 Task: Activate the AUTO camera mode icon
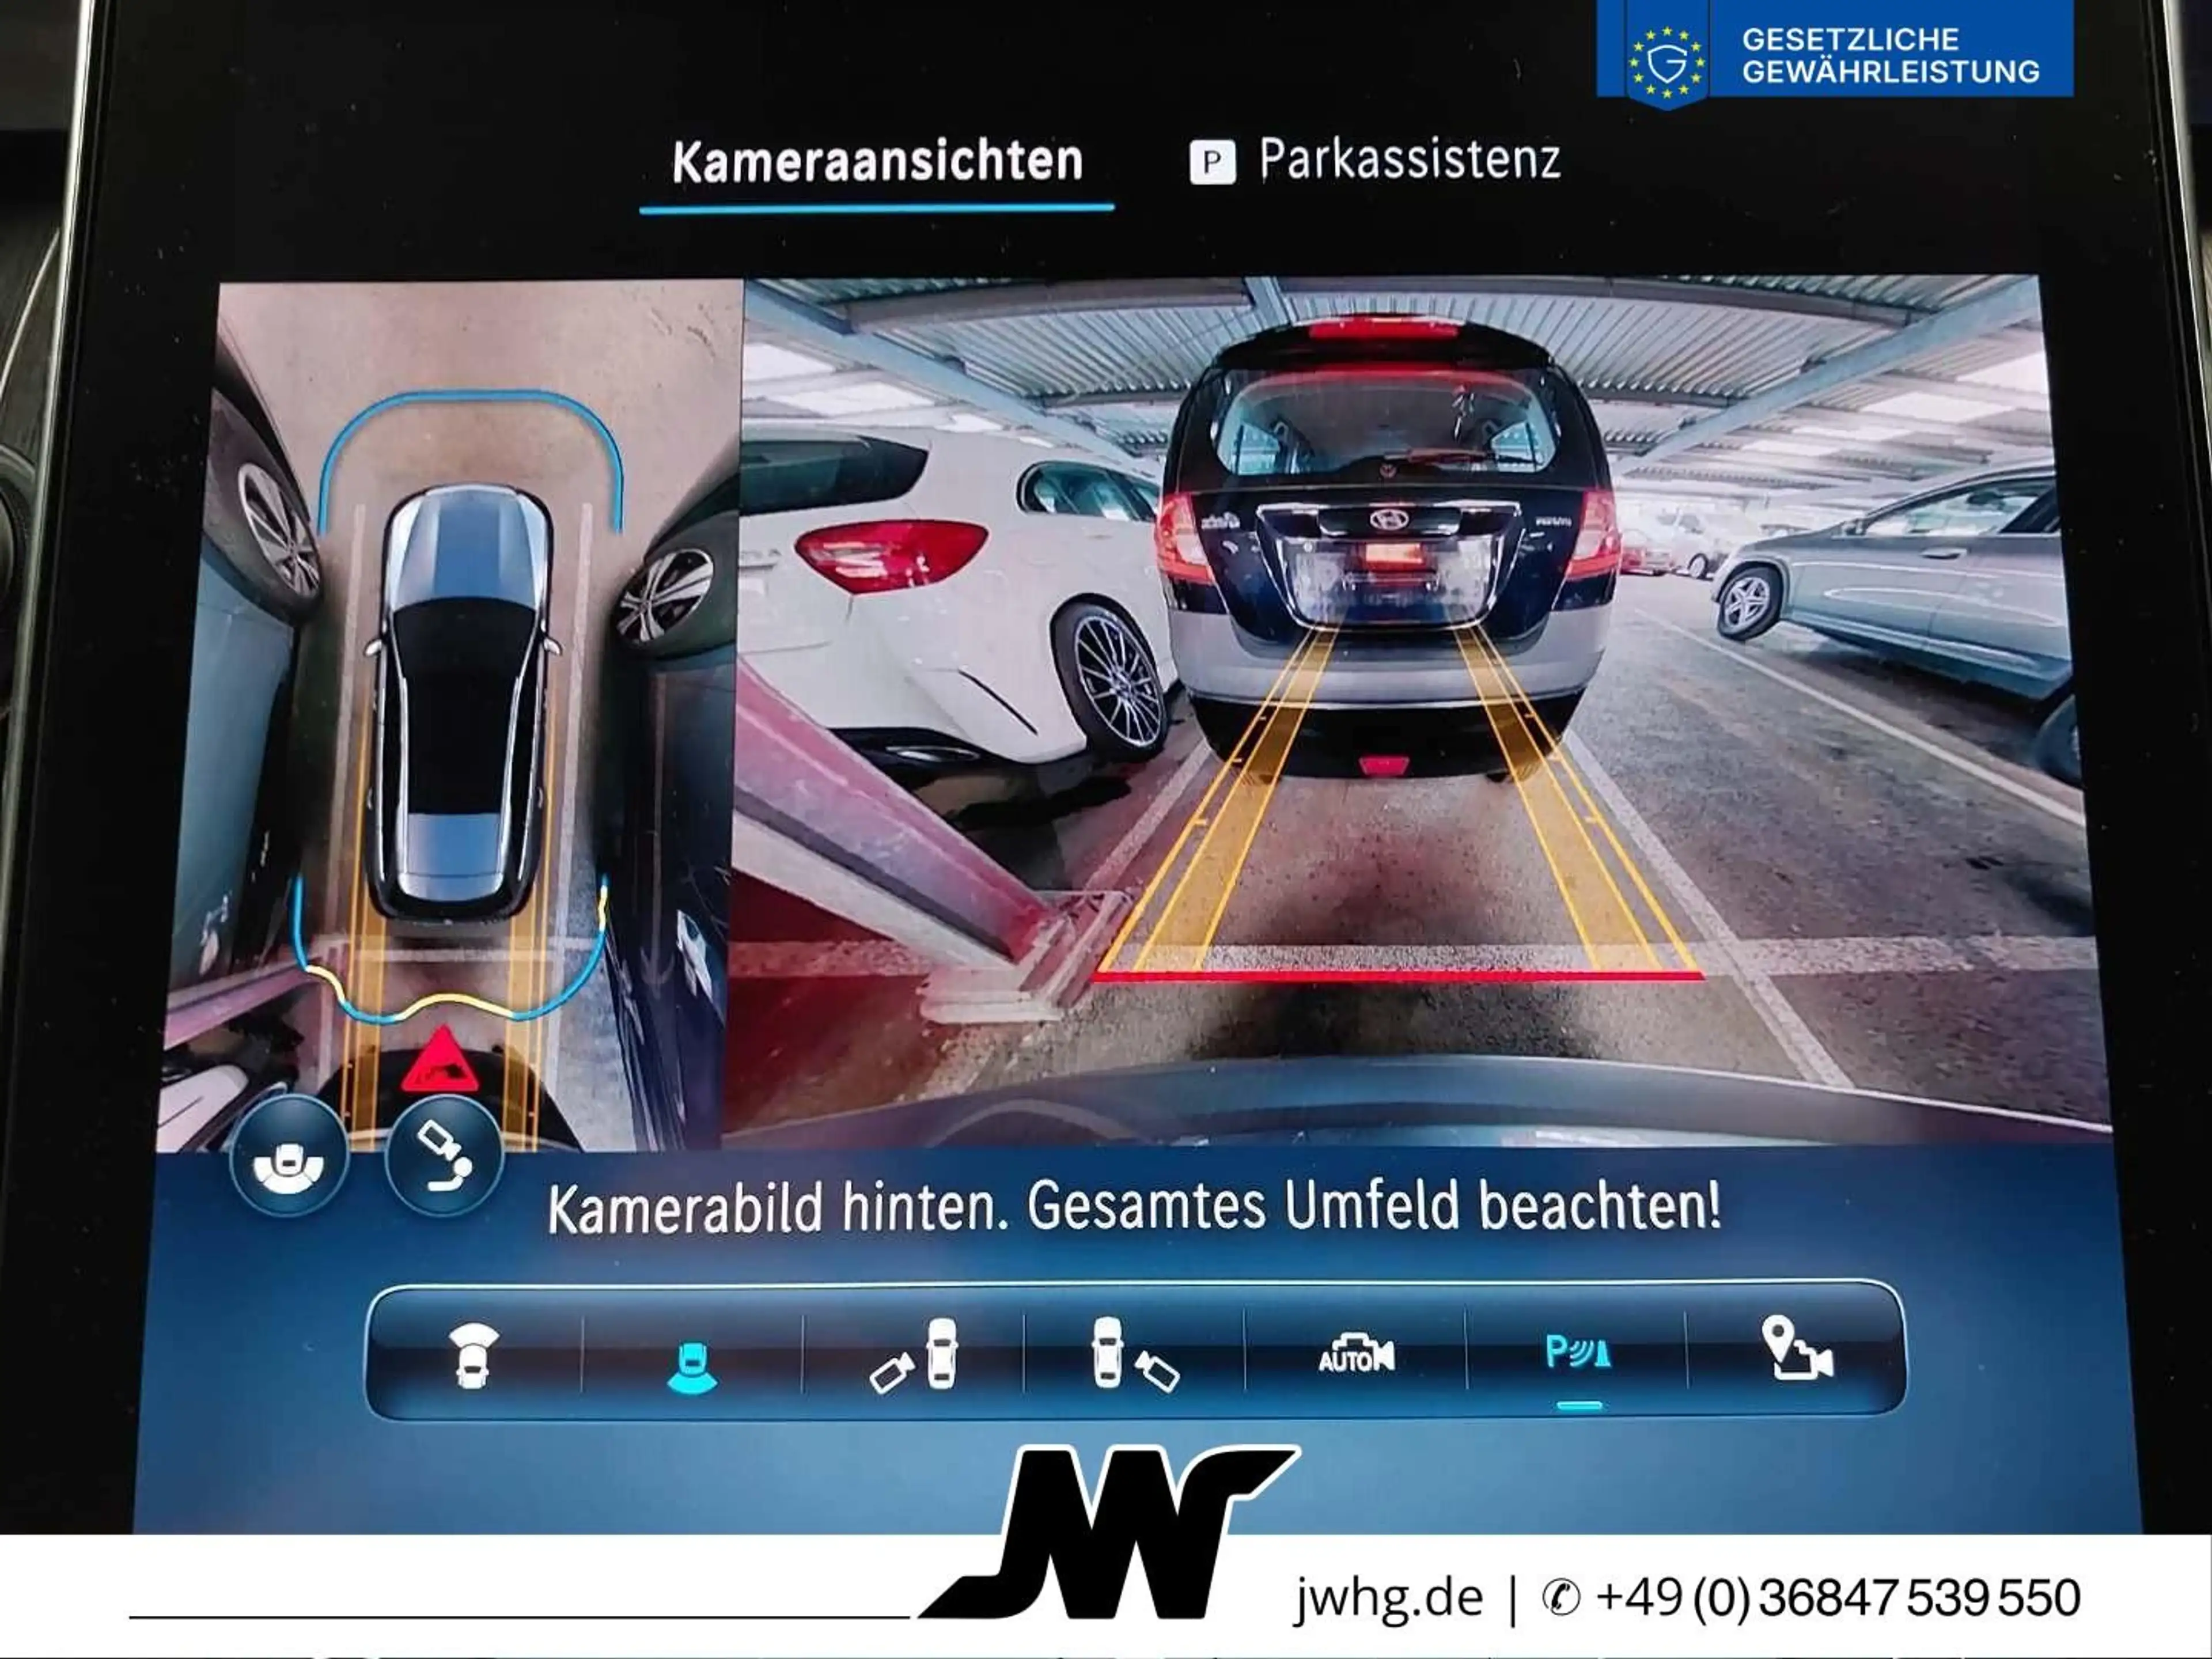1356,1354
